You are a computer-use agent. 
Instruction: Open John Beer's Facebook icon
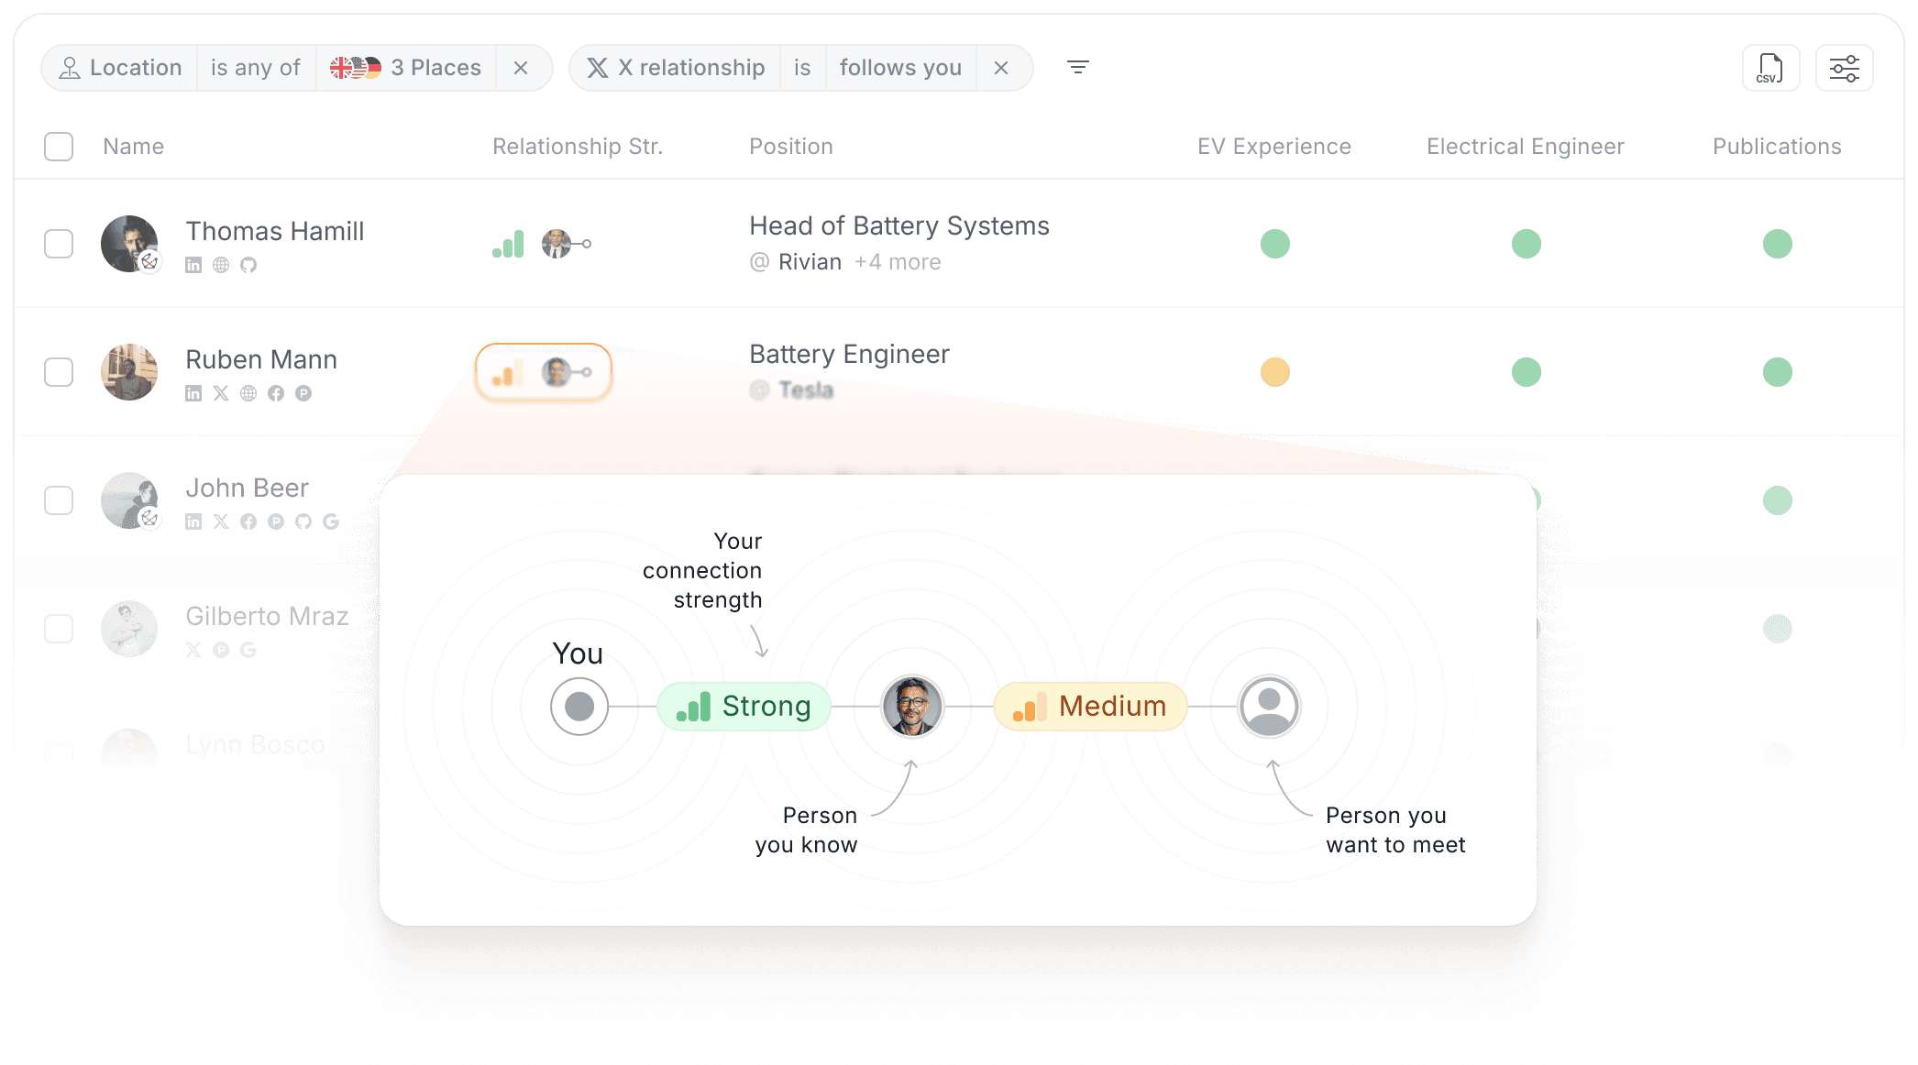(x=248, y=522)
